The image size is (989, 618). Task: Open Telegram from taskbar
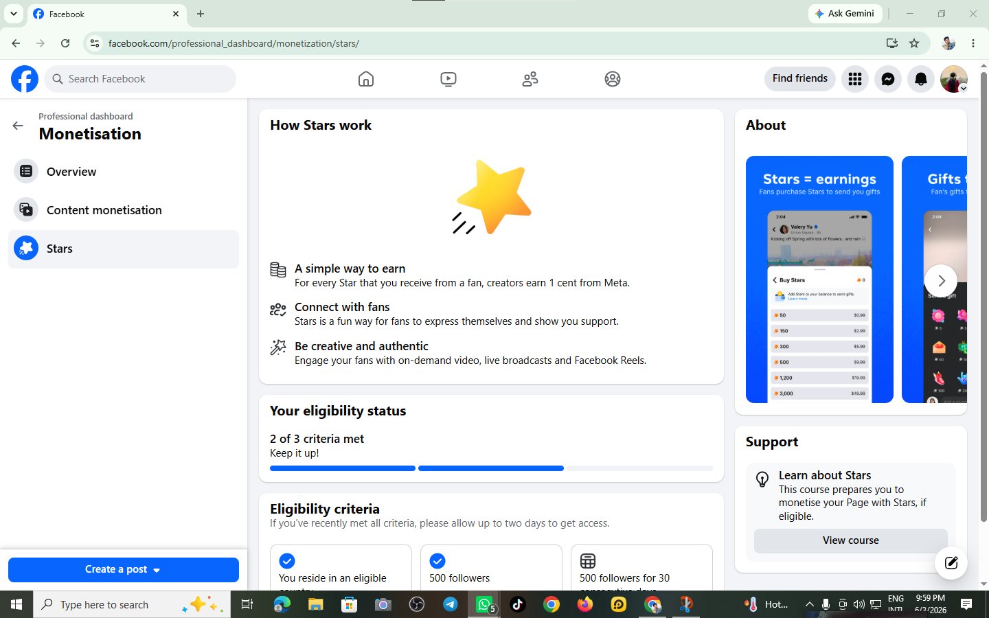pyautogui.click(x=450, y=604)
